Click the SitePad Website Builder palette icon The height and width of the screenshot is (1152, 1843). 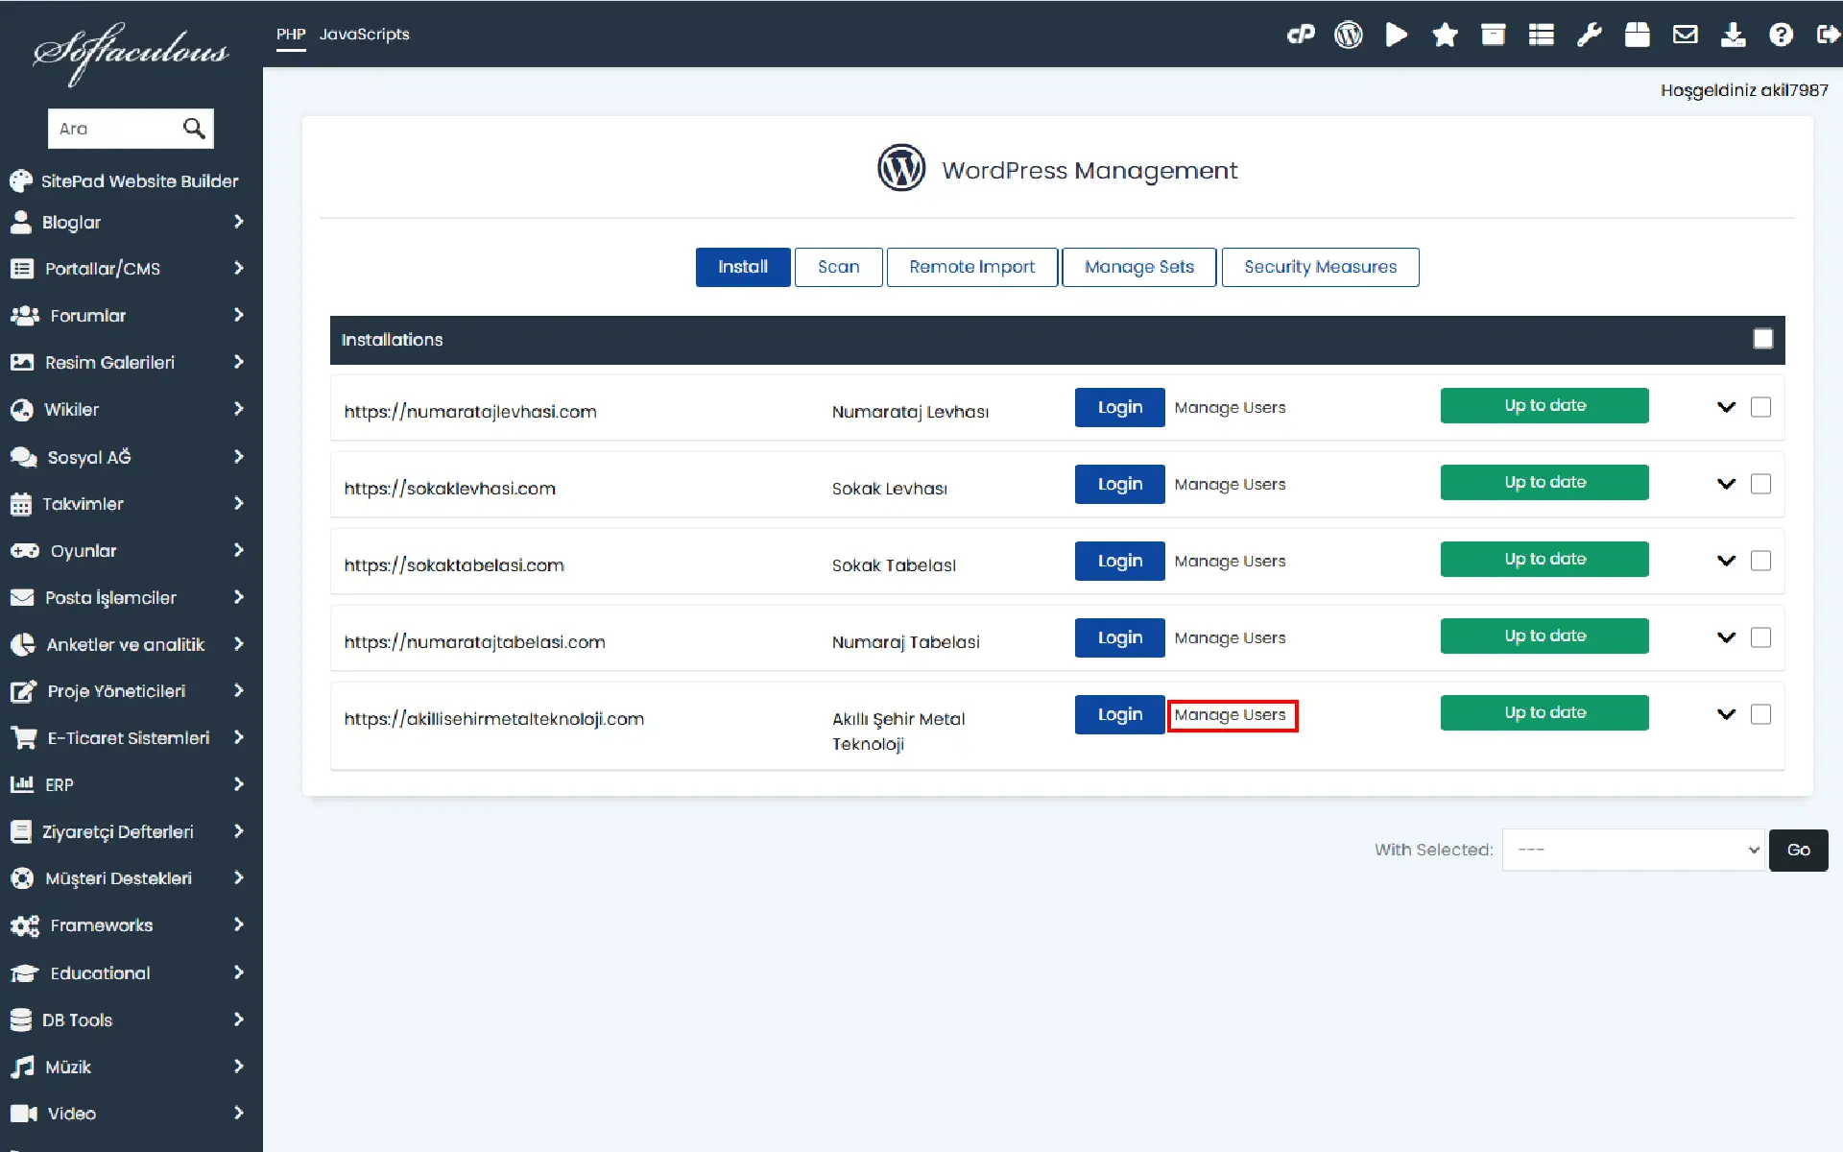(x=21, y=180)
